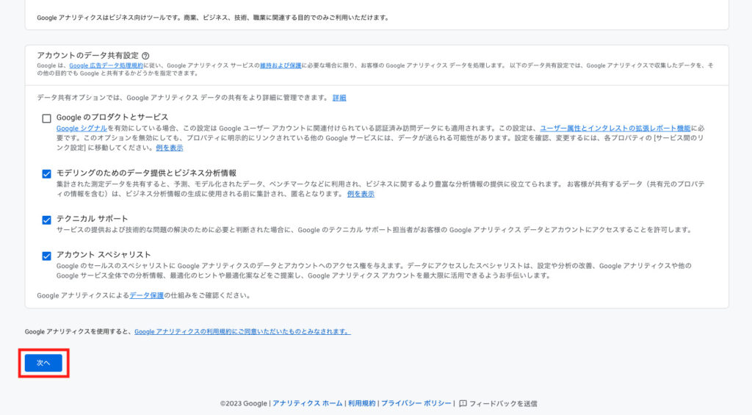
Task: Open 利用規約 footer link
Action: point(361,403)
